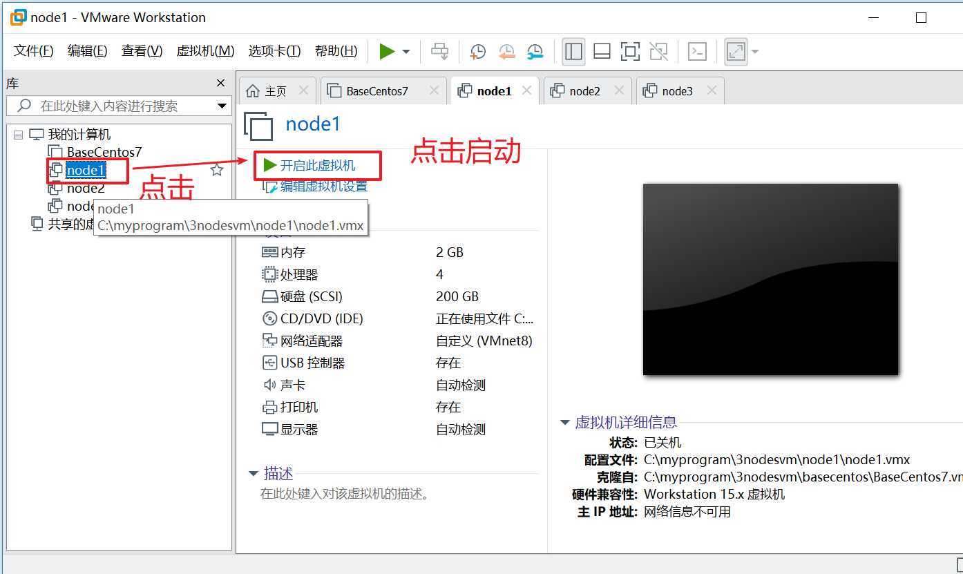Viewport: 963px width, 574px height.
Task: Open the 编辑(E) menu
Action: (88, 51)
